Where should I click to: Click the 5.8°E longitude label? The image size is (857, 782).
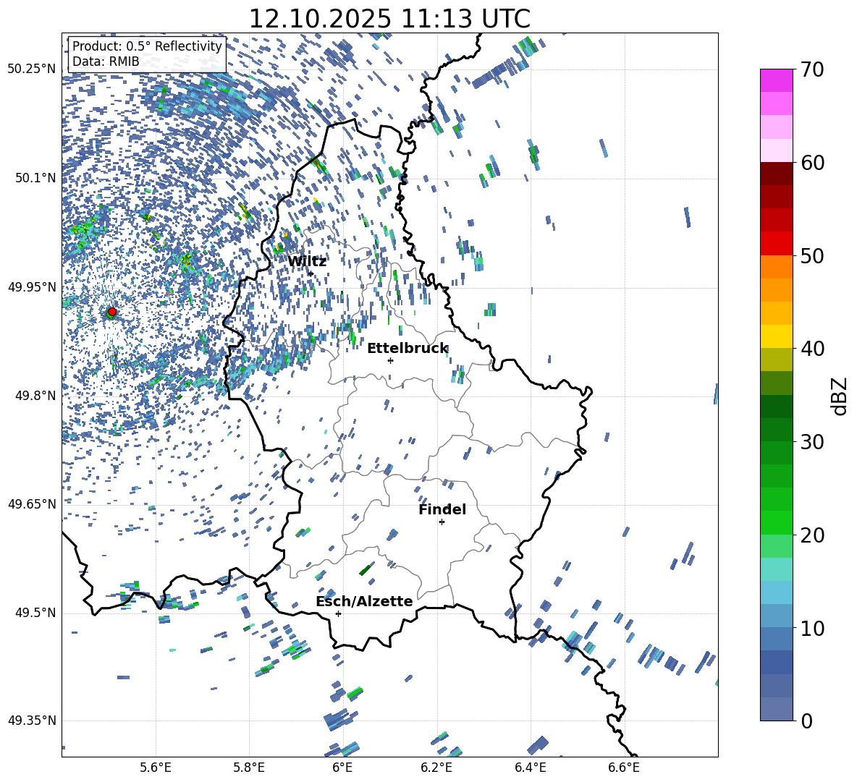point(249,768)
